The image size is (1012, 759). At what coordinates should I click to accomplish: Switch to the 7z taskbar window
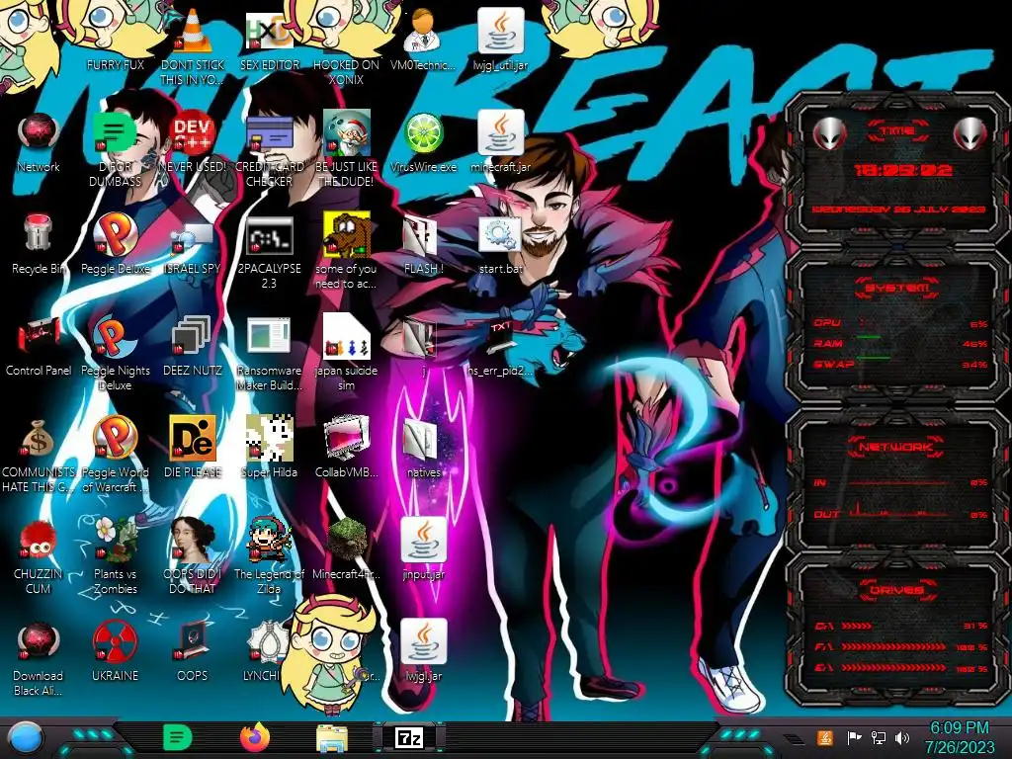click(409, 737)
